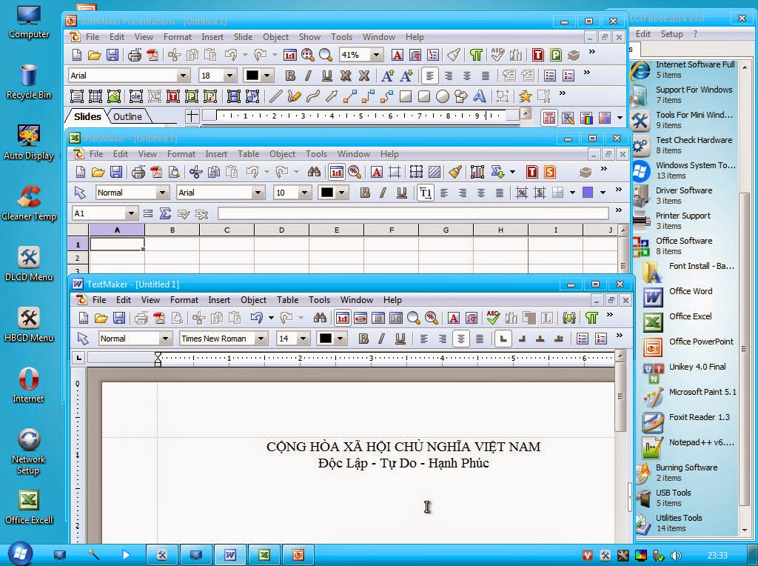Open Tools menu in PlanMaker
Viewport: 758px width, 566px height.
tap(316, 154)
